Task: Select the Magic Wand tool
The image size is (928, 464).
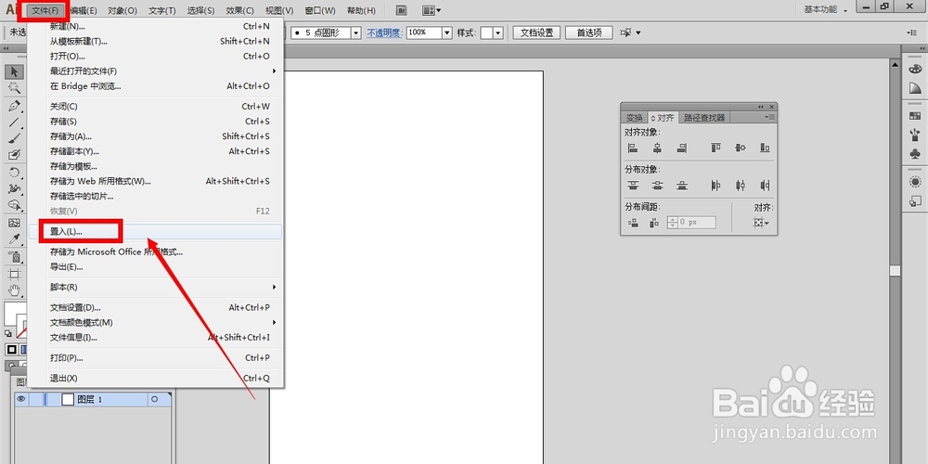Action: pyautogui.click(x=14, y=88)
